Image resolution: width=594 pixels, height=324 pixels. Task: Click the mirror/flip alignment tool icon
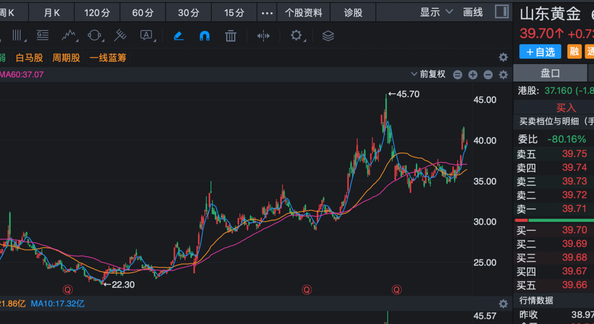click(x=263, y=36)
